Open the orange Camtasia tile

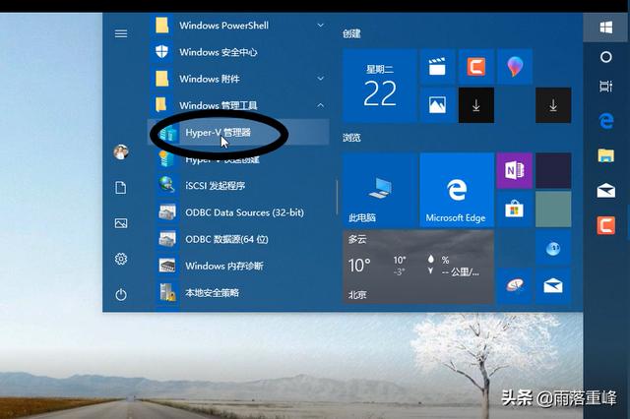click(475, 67)
